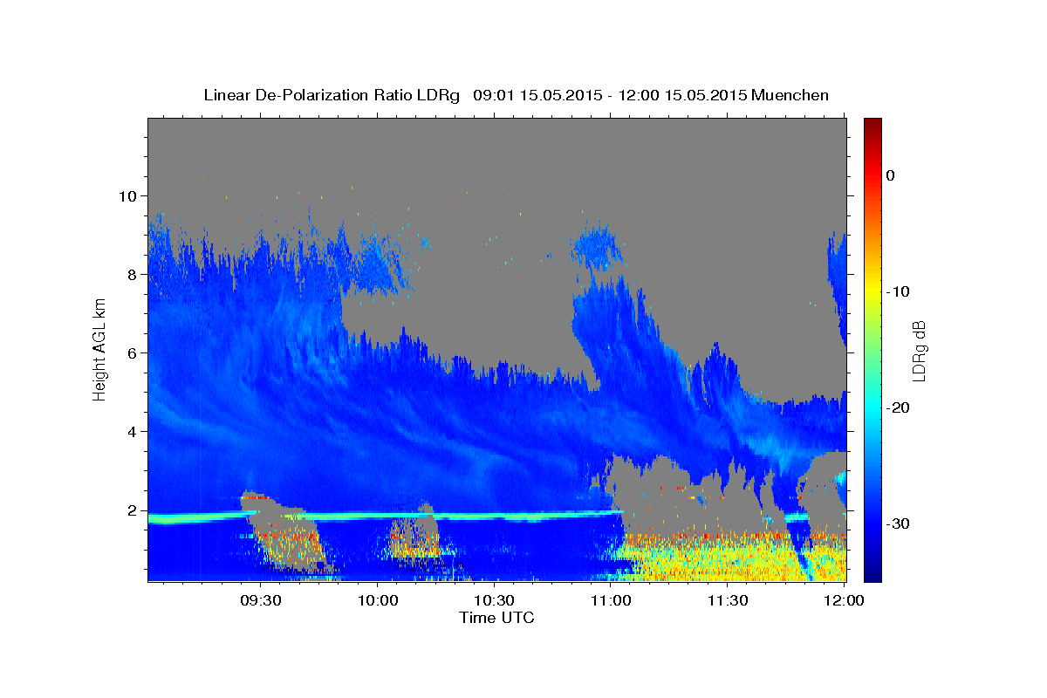
Task: Click the colorbar label '-30'
Action: tap(899, 523)
